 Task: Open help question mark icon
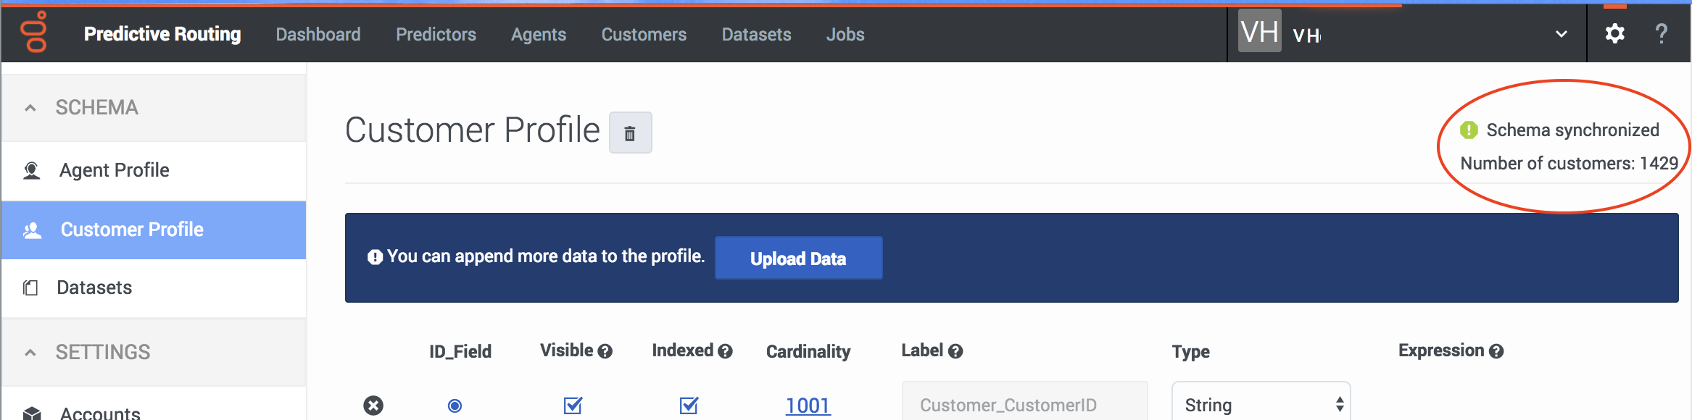(x=1661, y=33)
